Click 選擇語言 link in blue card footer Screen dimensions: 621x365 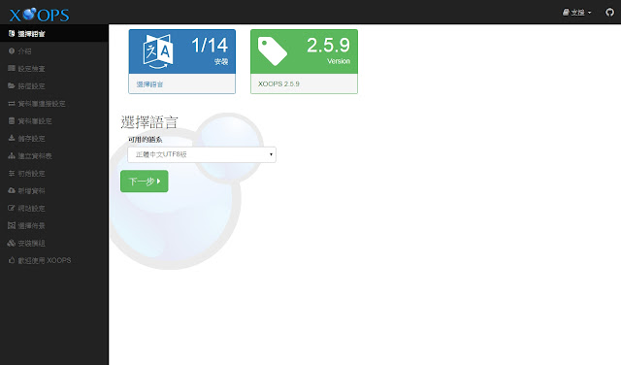click(x=149, y=84)
